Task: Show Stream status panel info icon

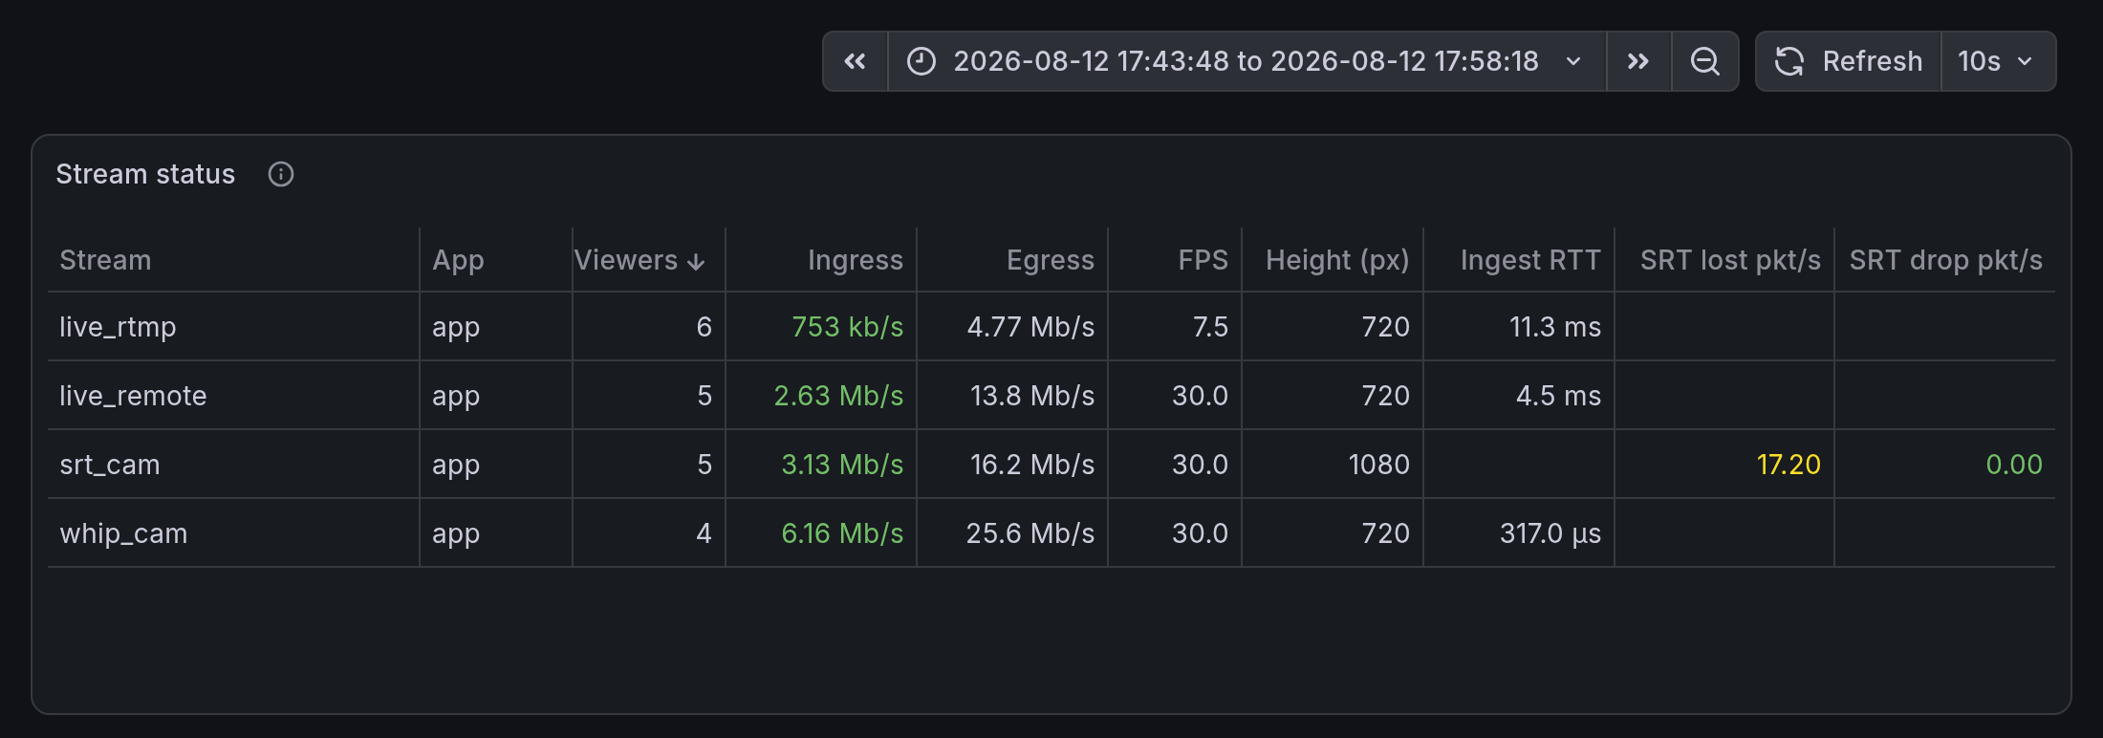Action: pos(281,174)
